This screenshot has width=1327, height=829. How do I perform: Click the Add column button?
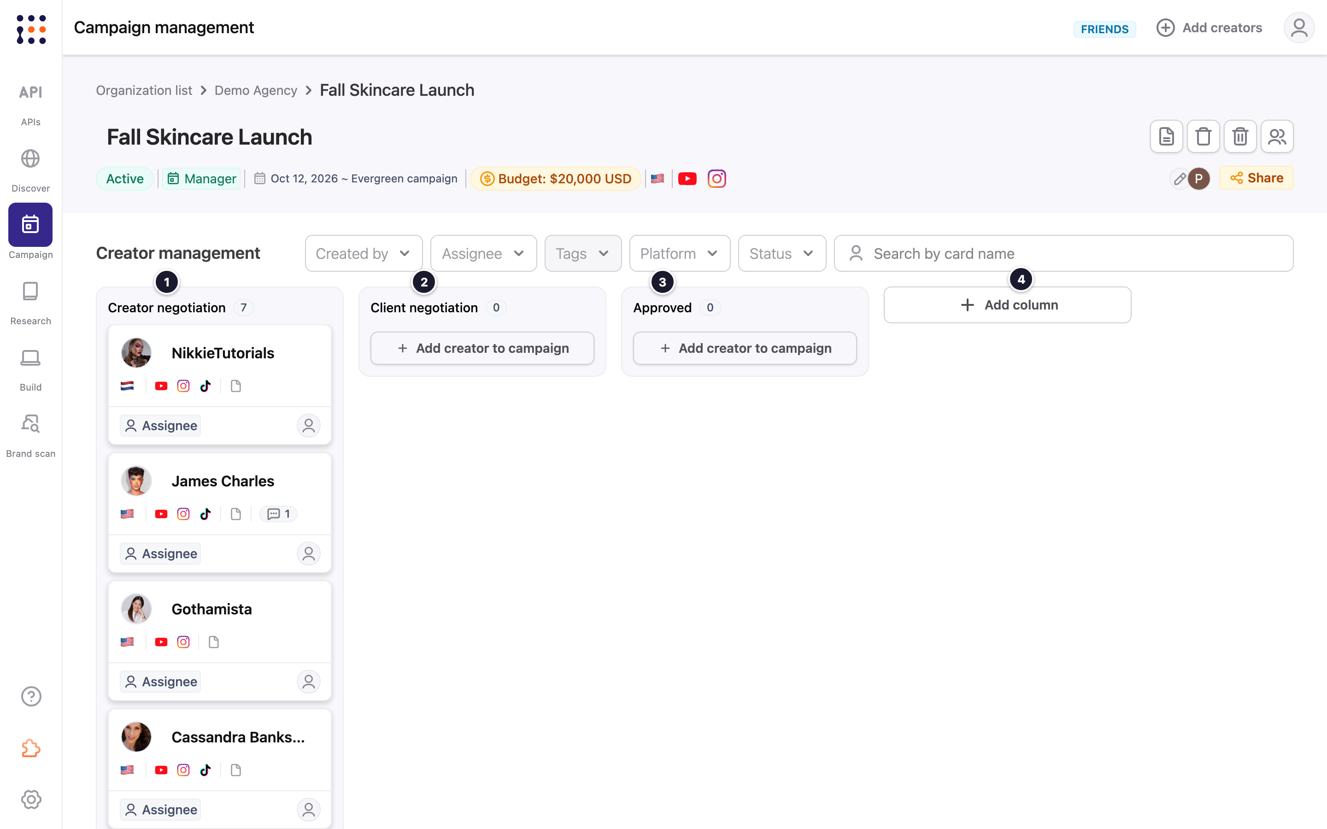[x=1007, y=305]
